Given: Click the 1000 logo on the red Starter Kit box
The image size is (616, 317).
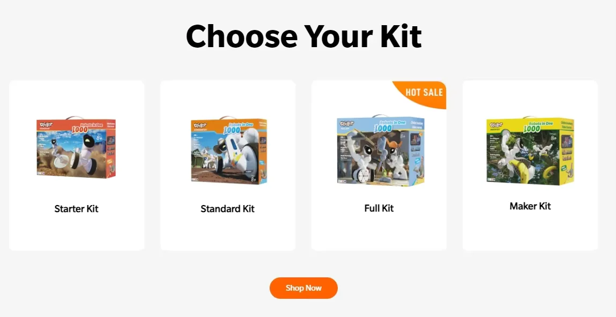Looking at the screenshot, I should [80, 130].
